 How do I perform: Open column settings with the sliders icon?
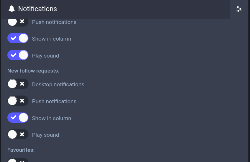pos(239,9)
